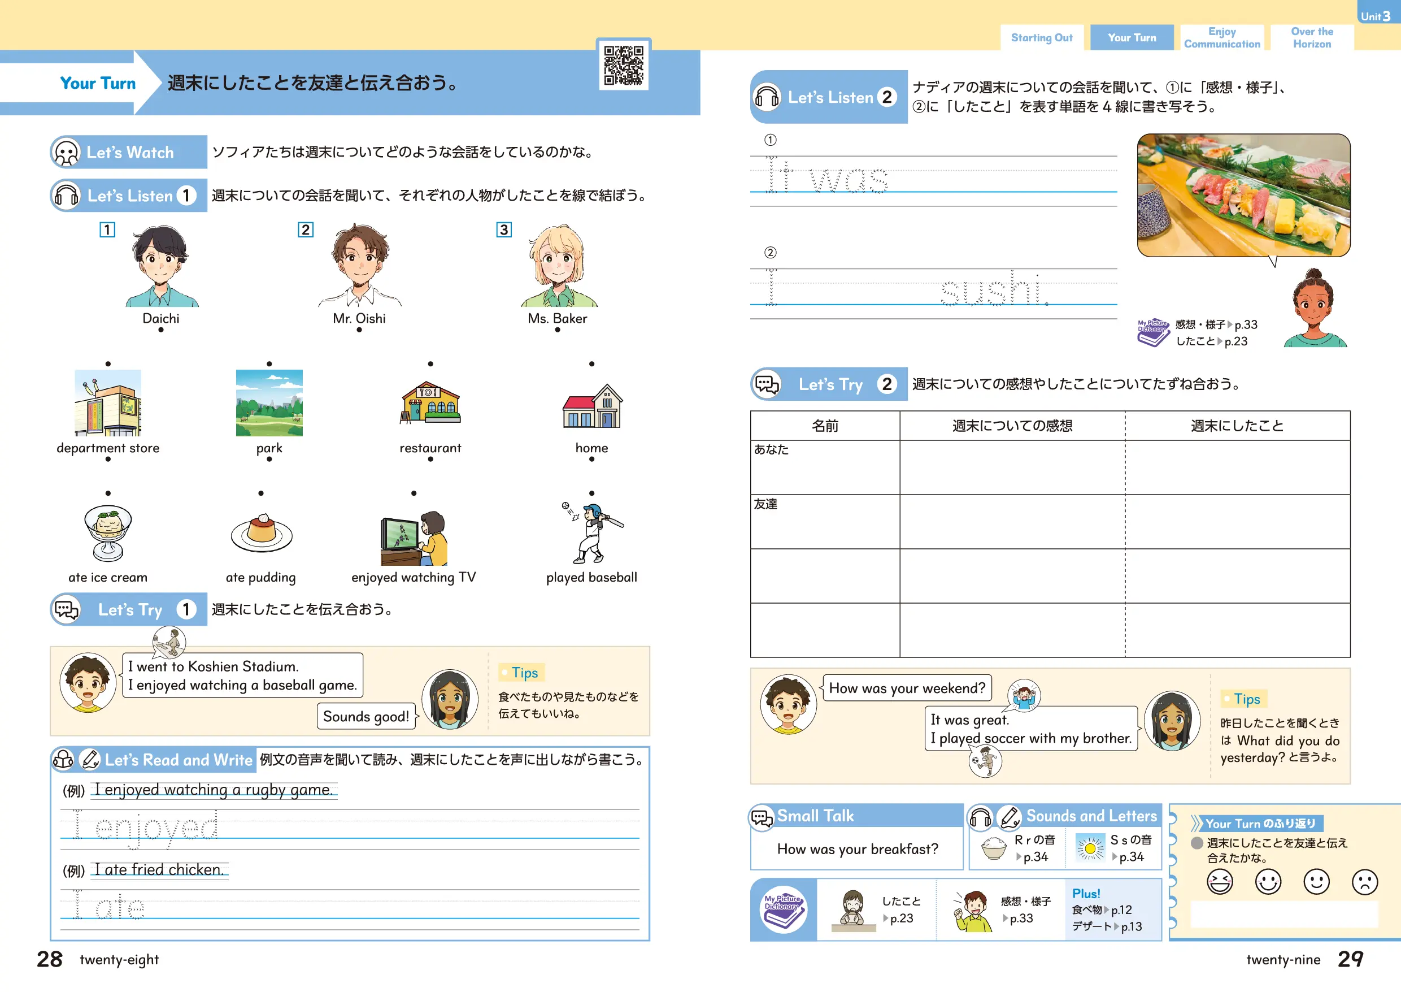Select the frowning face rating
The height and width of the screenshot is (992, 1401).
pos(1364,882)
